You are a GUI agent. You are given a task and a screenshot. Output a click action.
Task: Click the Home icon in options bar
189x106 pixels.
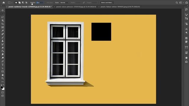(x=4, y=3)
